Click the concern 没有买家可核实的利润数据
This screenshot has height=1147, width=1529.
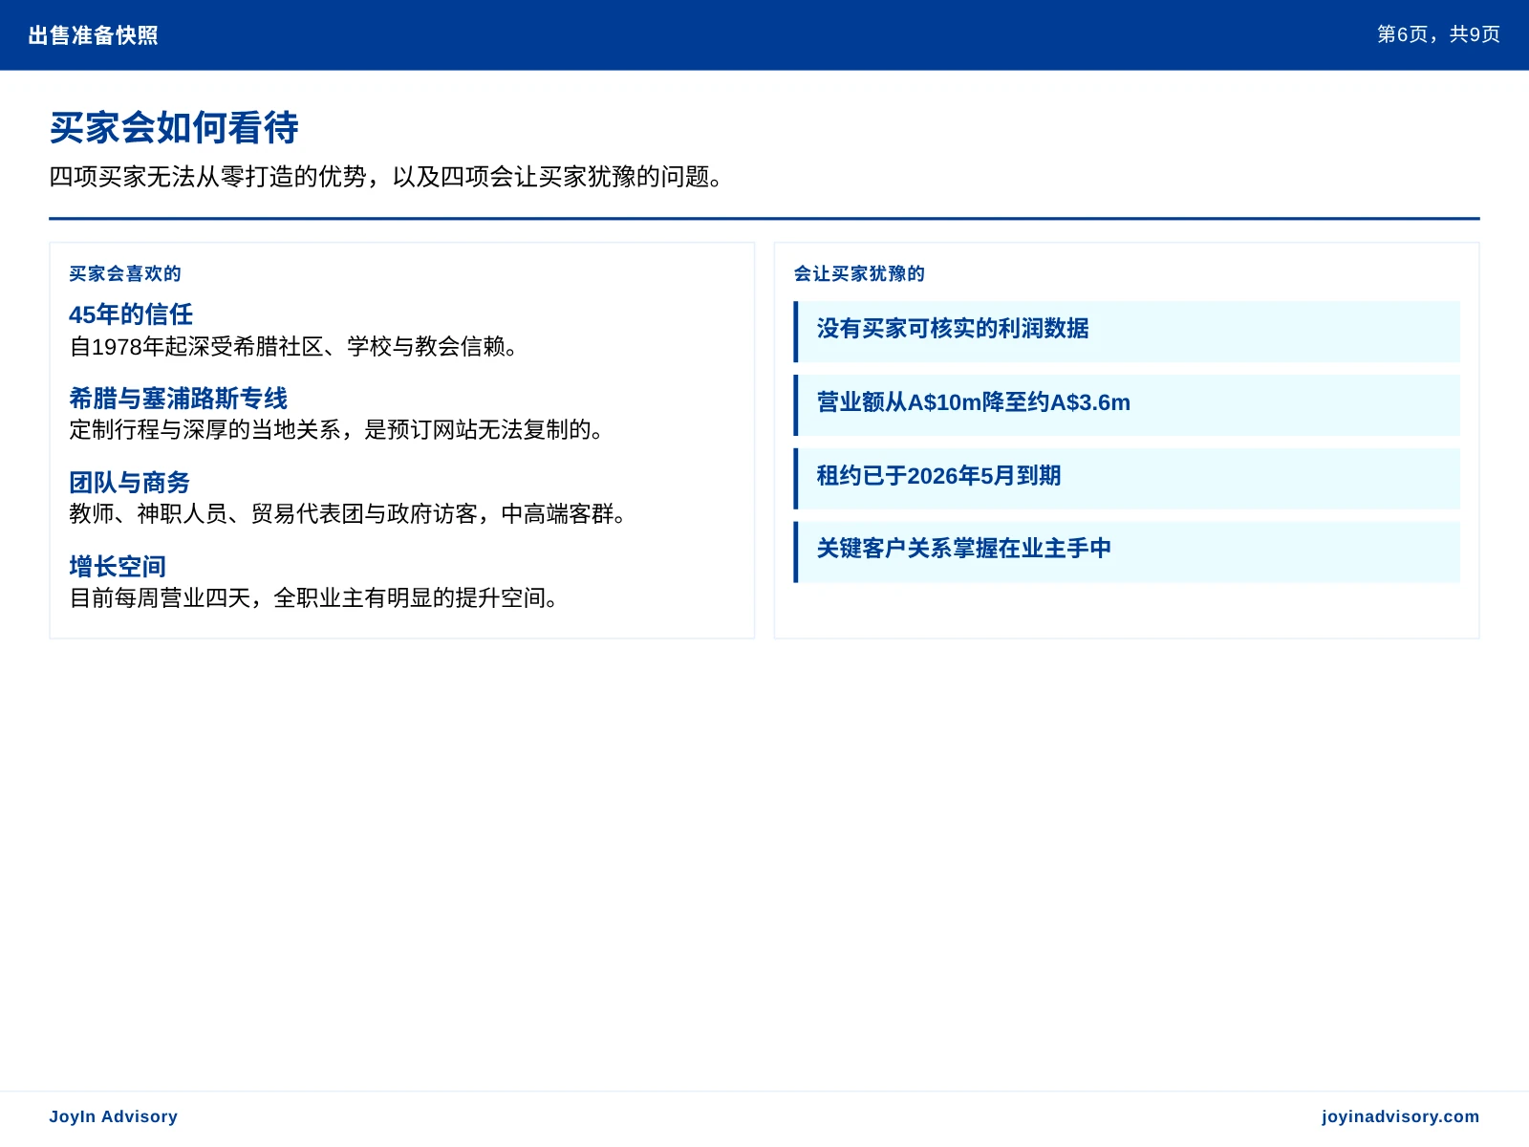pos(1127,331)
